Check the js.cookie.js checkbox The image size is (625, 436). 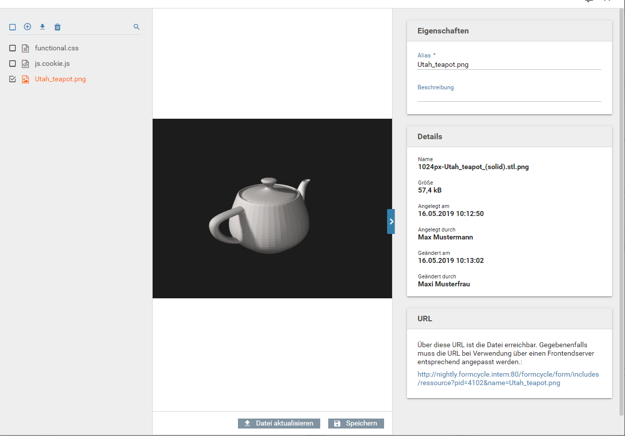coord(13,64)
